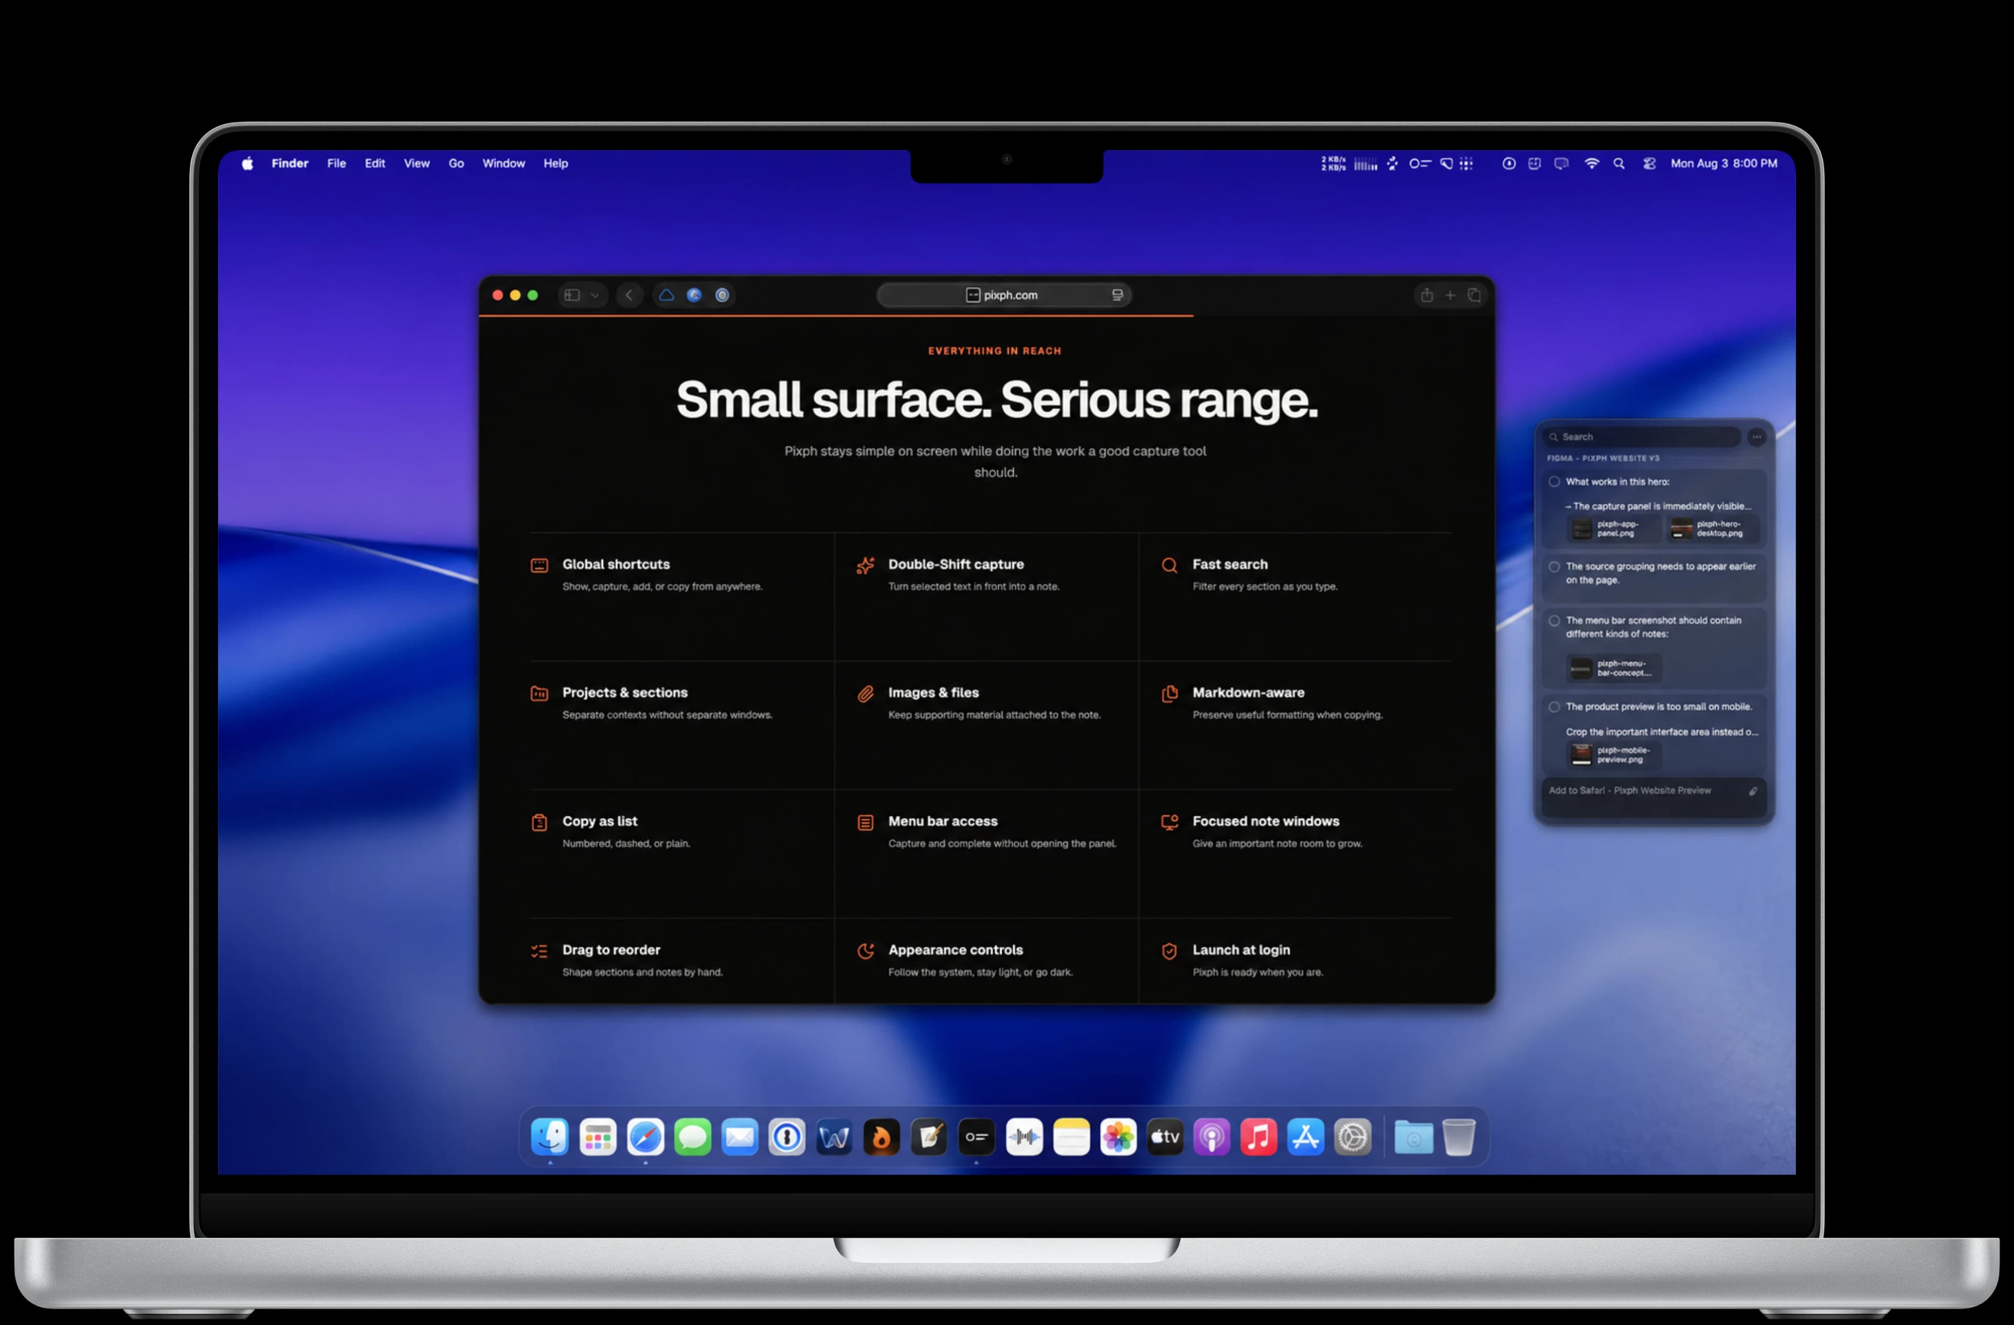Click the 'Global shortcuts' feature heading
Screen dimensions: 2014x1325
pyautogui.click(x=616, y=564)
